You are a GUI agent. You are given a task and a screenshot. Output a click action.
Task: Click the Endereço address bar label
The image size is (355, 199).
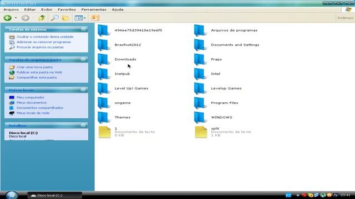346,18
